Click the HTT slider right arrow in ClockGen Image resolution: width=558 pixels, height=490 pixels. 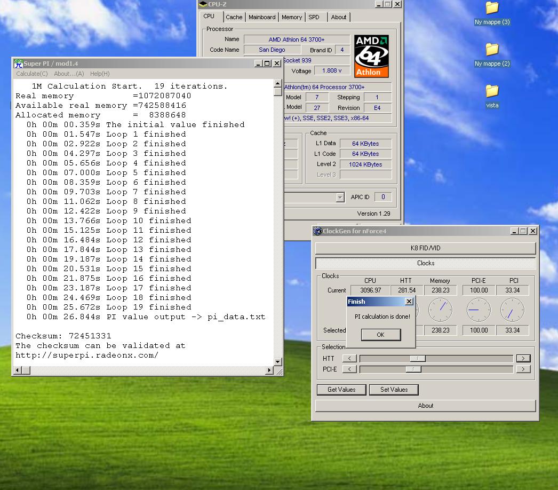tap(523, 358)
